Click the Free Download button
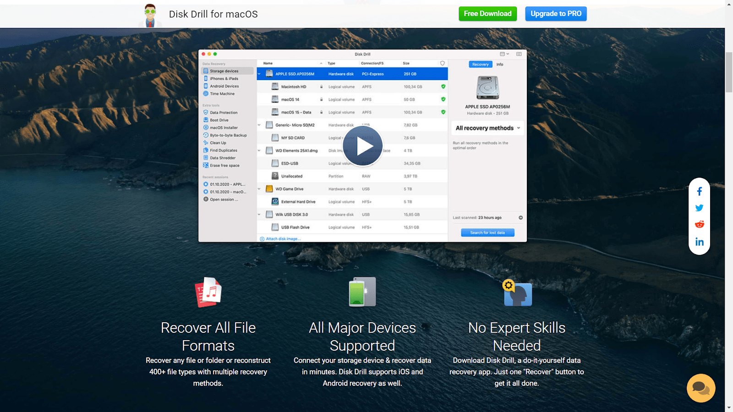Image resolution: width=733 pixels, height=412 pixels. (487, 14)
